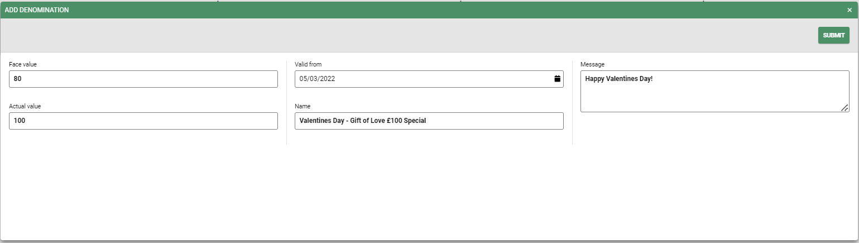This screenshot has height=243, width=859.
Task: Submit the new denomination
Action: tap(833, 35)
